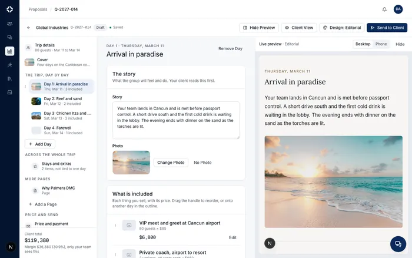Open the activities runner icon in sidebar
The height and width of the screenshot is (258, 412).
(x=10, y=65)
